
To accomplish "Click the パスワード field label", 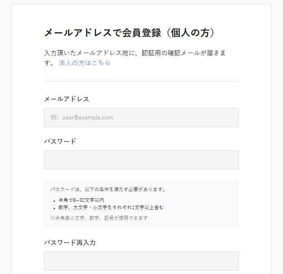I will [x=60, y=141].
